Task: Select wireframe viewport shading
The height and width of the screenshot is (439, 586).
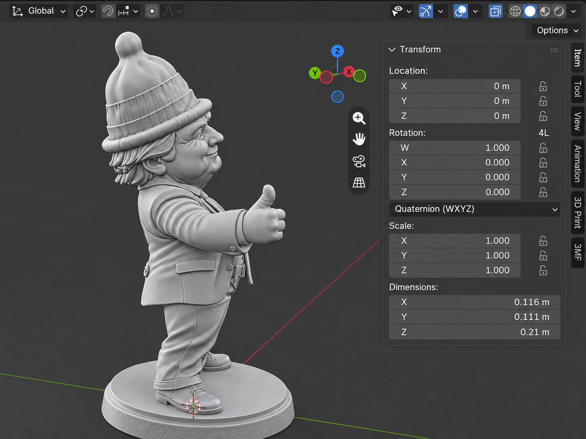Action: pyautogui.click(x=515, y=11)
